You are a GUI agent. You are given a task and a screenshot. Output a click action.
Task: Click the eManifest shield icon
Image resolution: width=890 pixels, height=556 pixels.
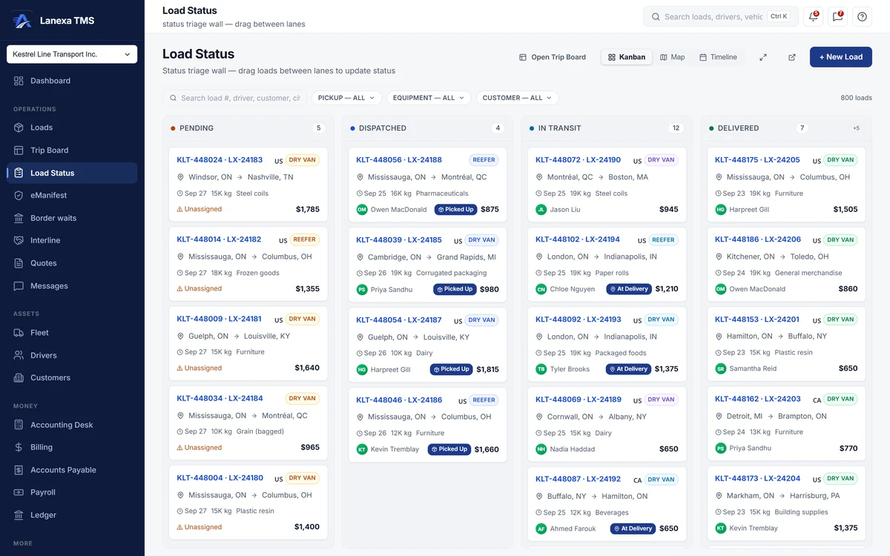click(19, 196)
